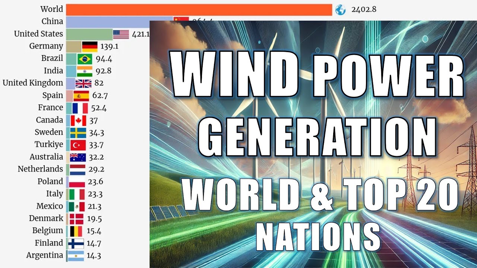Viewport: 477px width, 268px height.
Task: Click the India flag icon
Action: [84, 71]
